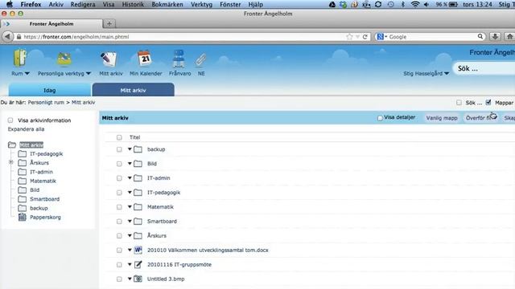Open the Apple menu

click(10, 4)
